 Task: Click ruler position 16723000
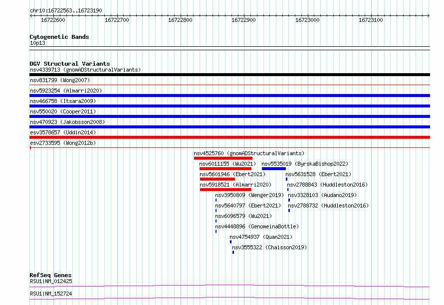pos(307,20)
